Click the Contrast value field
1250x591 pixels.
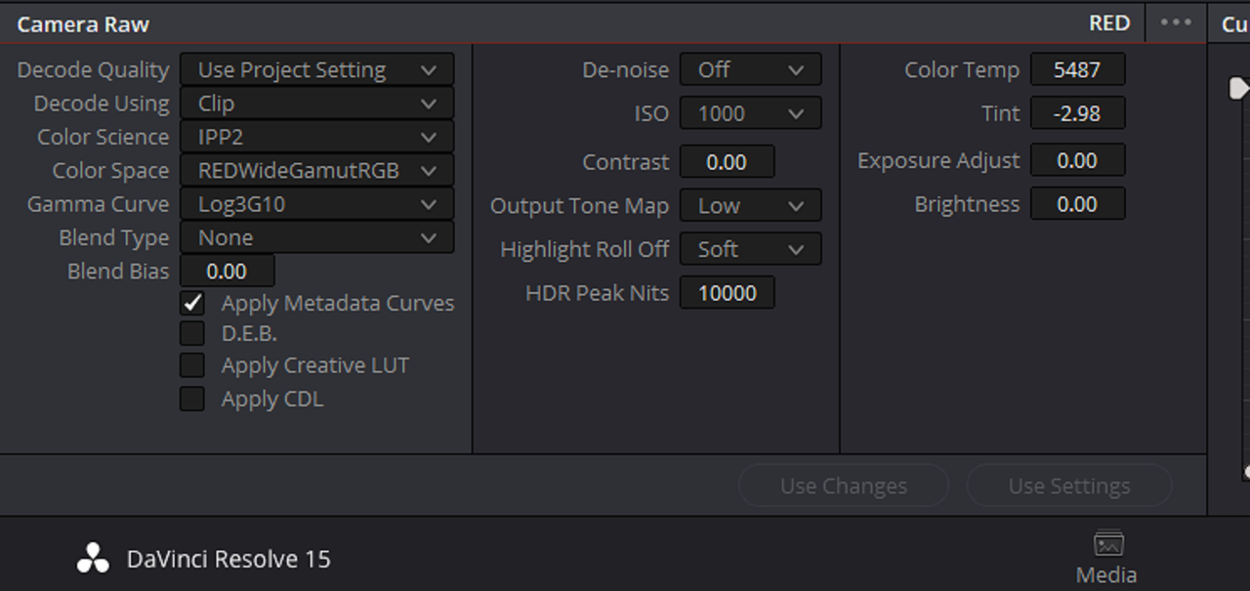pos(728,162)
